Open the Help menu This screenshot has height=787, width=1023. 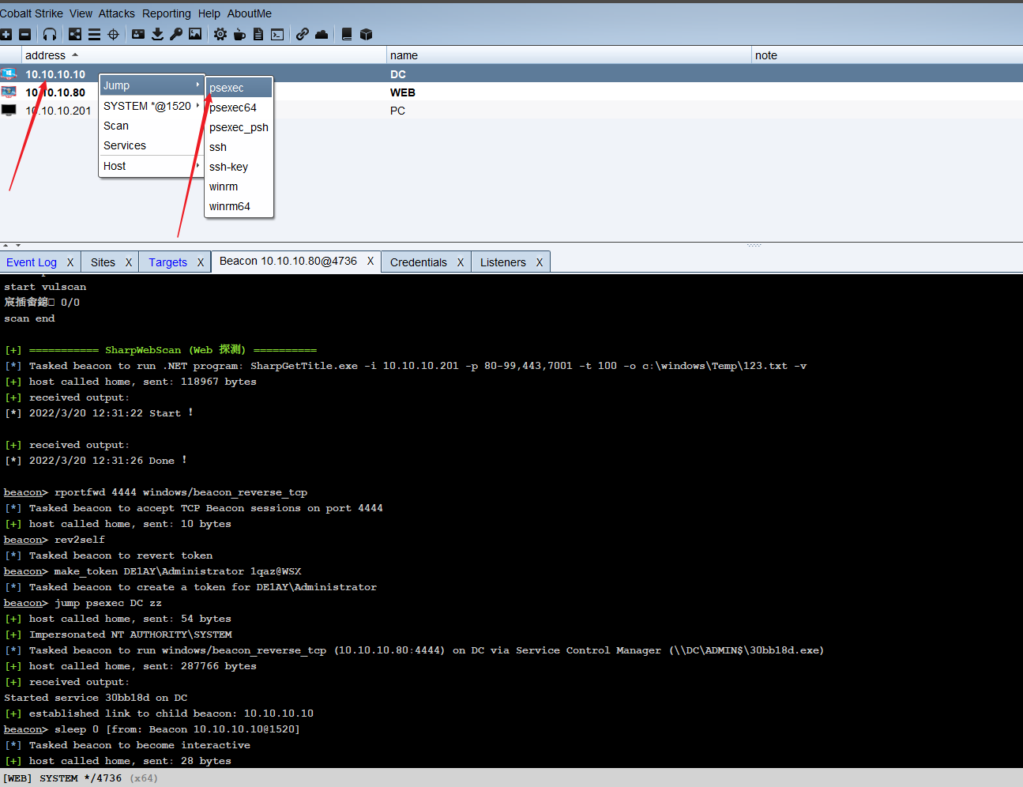point(209,13)
